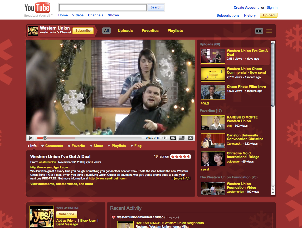Open Subscriptions link
302x228 pixels.
coord(228,15)
